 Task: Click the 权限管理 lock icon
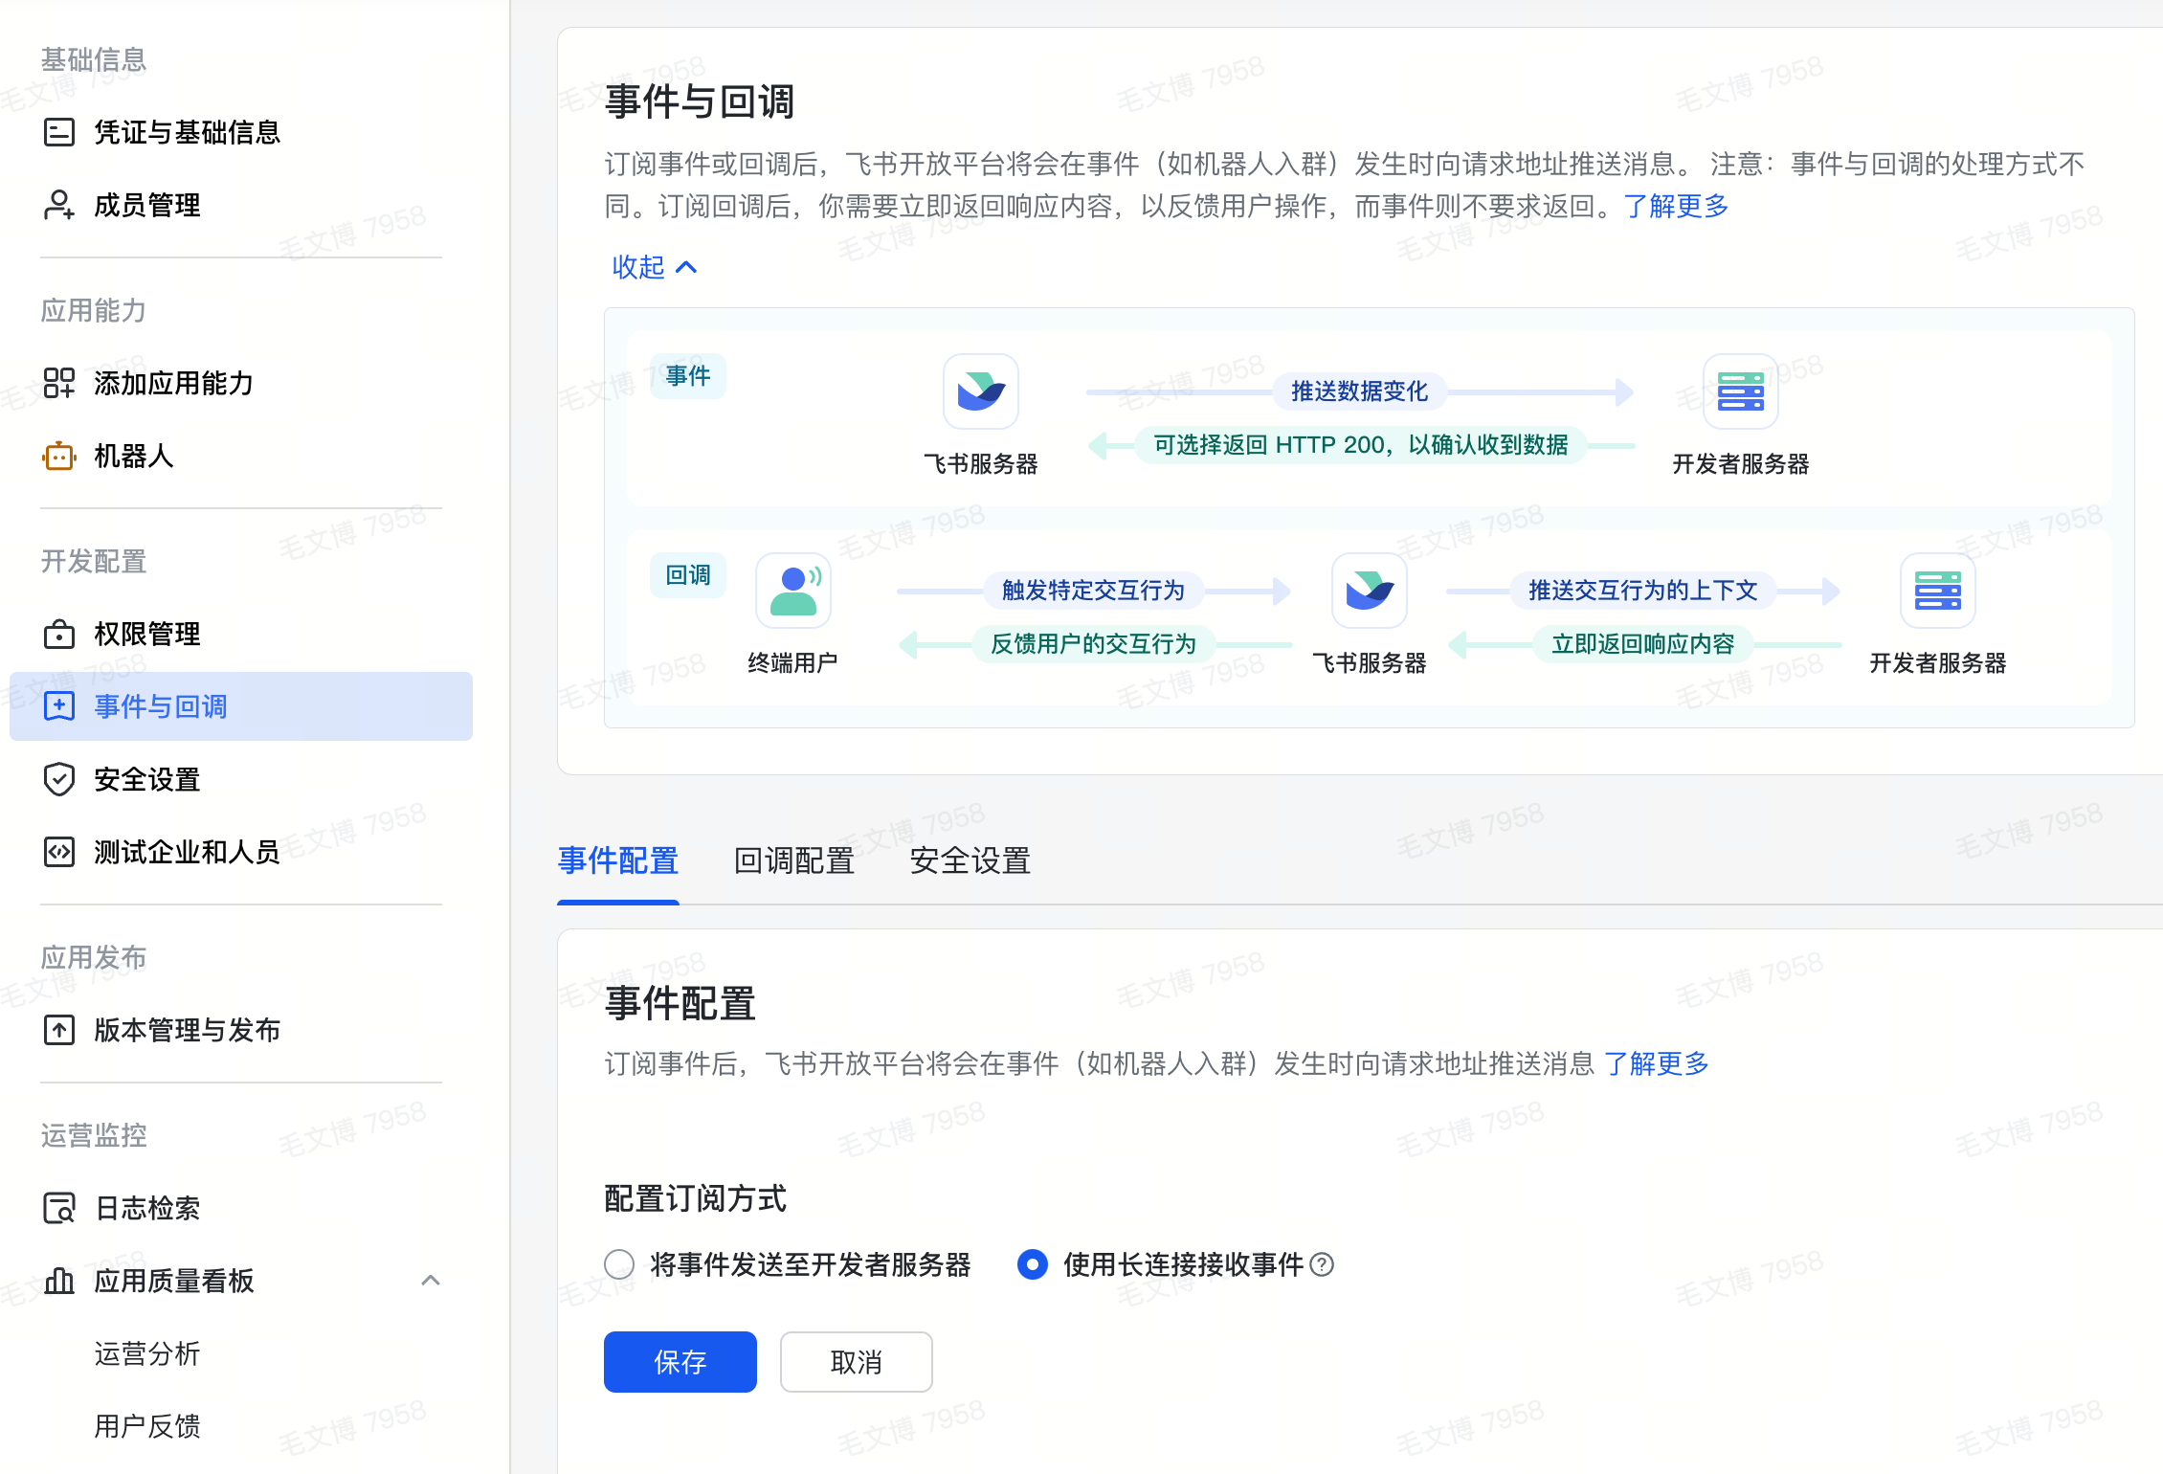(59, 634)
